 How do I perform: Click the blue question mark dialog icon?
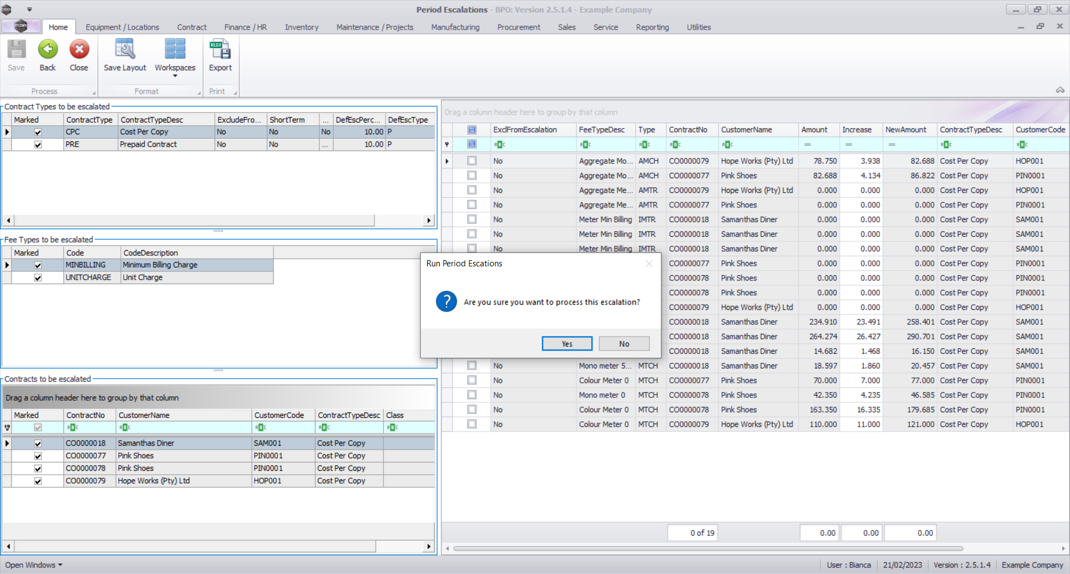446,301
